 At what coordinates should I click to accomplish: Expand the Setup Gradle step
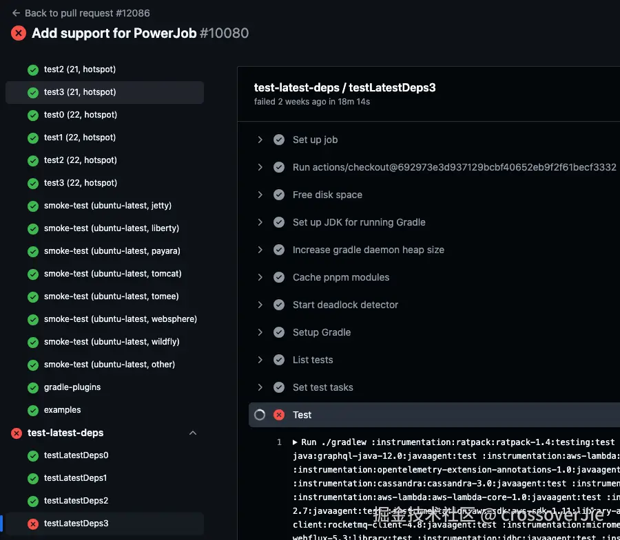[260, 332]
